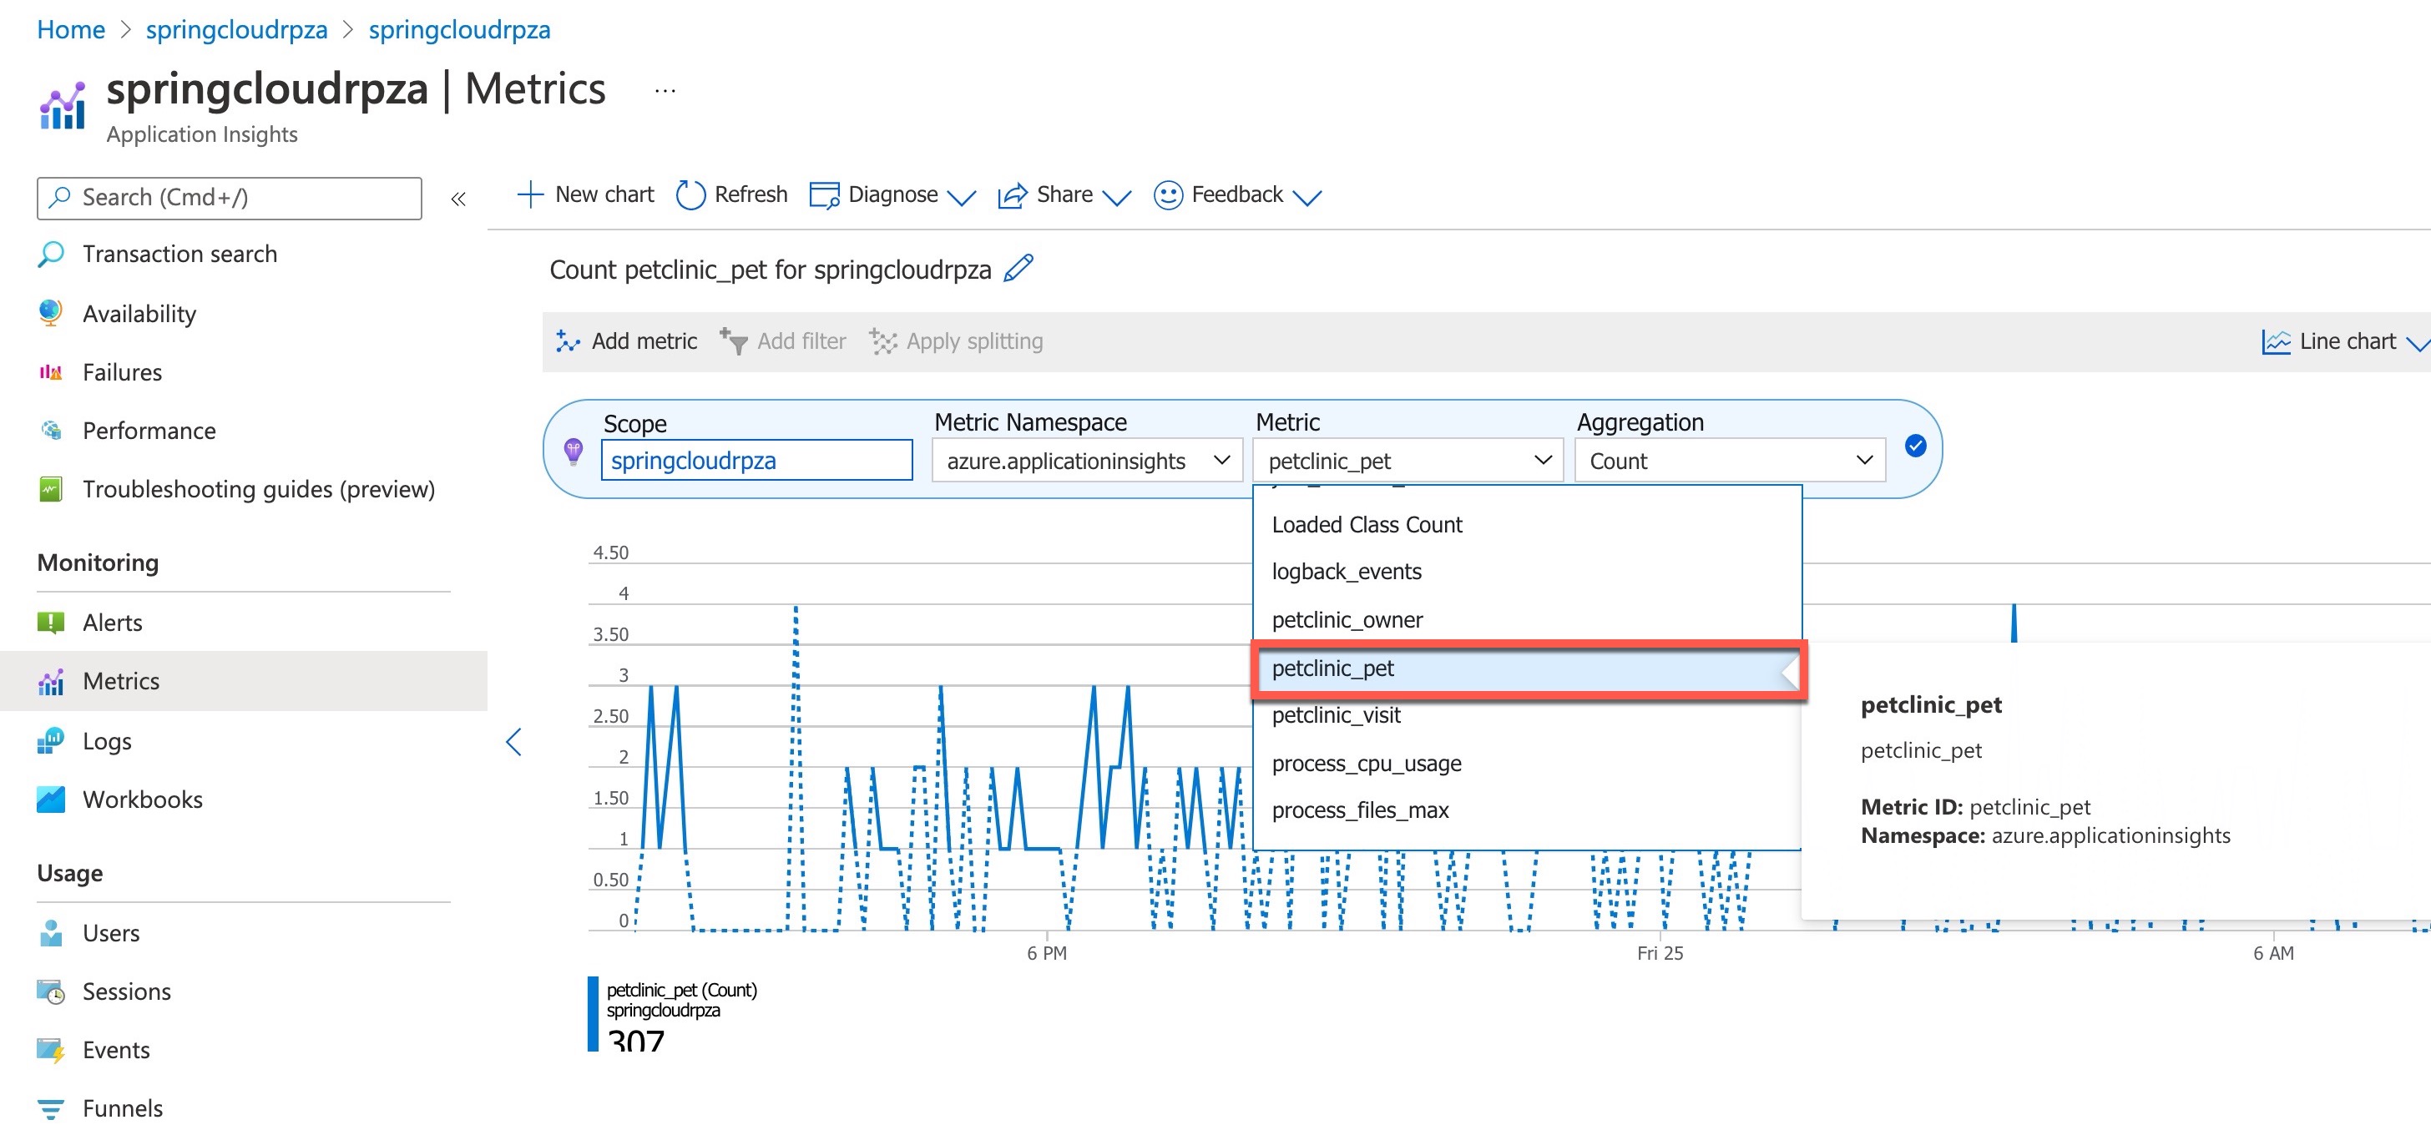The width and height of the screenshot is (2431, 1125).
Task: Select petclinic_owner metric option
Action: point(1347,620)
